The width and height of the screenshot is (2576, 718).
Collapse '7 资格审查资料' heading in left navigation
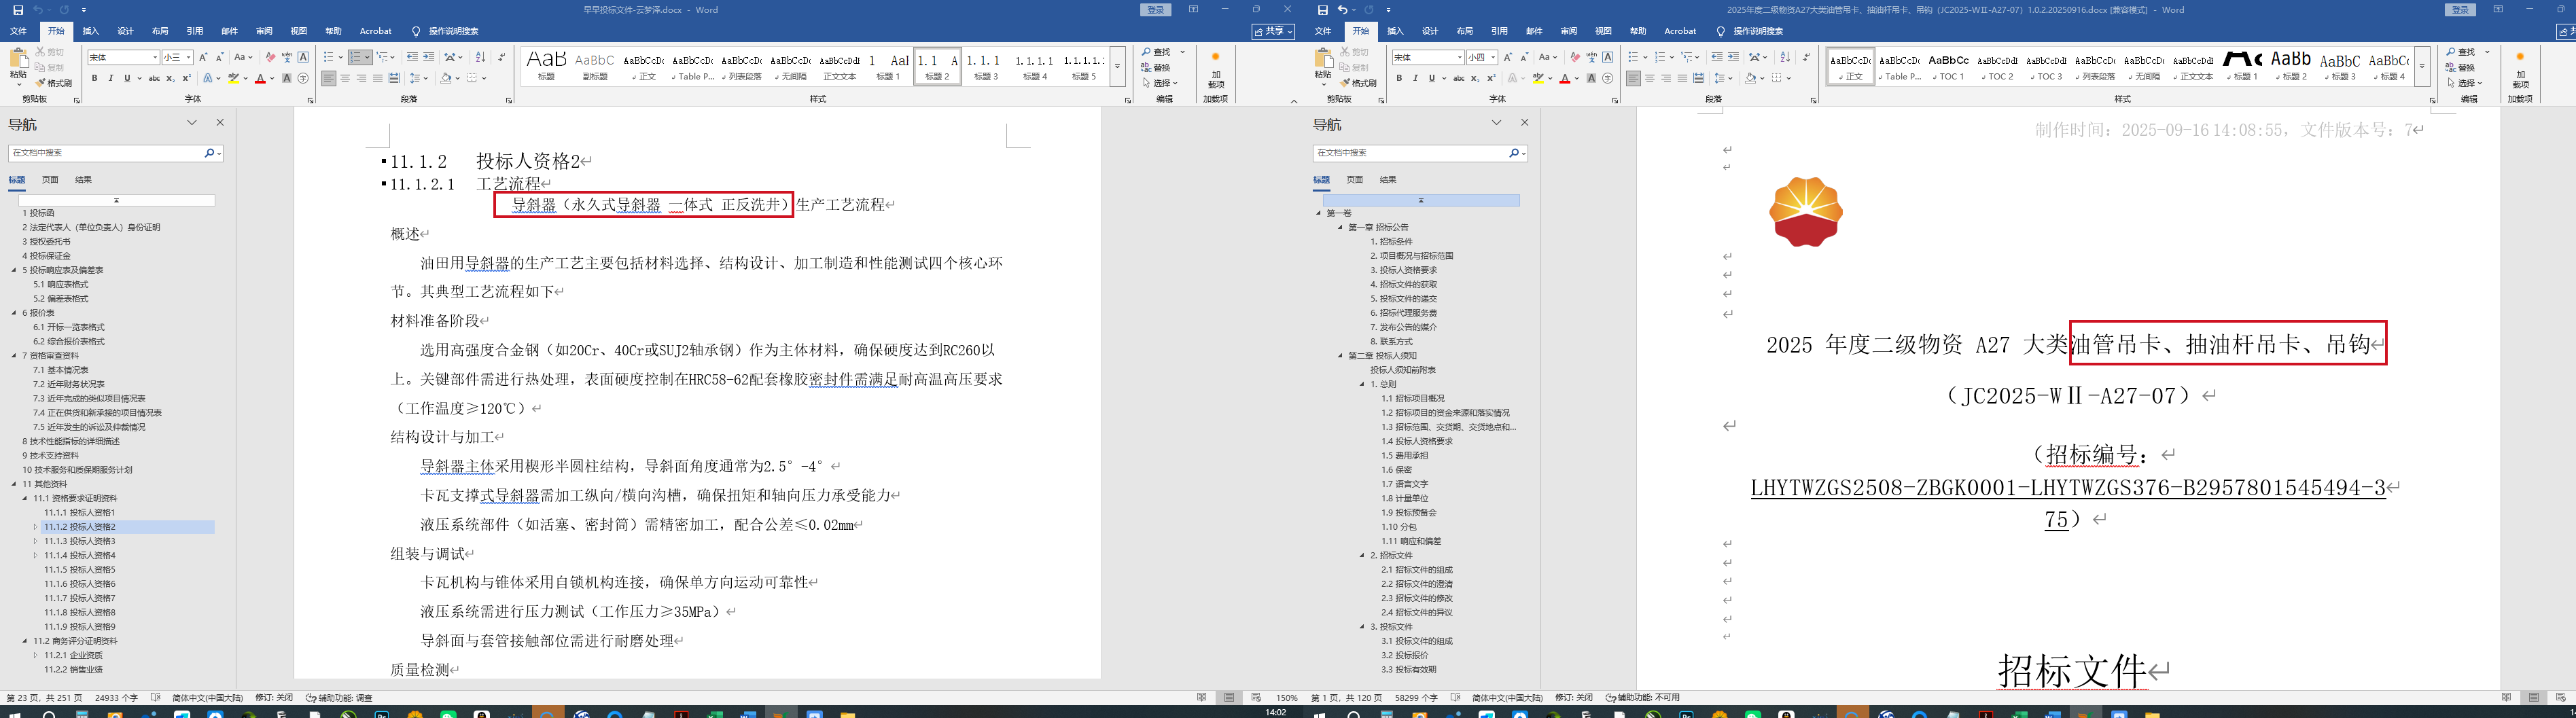click(x=14, y=356)
